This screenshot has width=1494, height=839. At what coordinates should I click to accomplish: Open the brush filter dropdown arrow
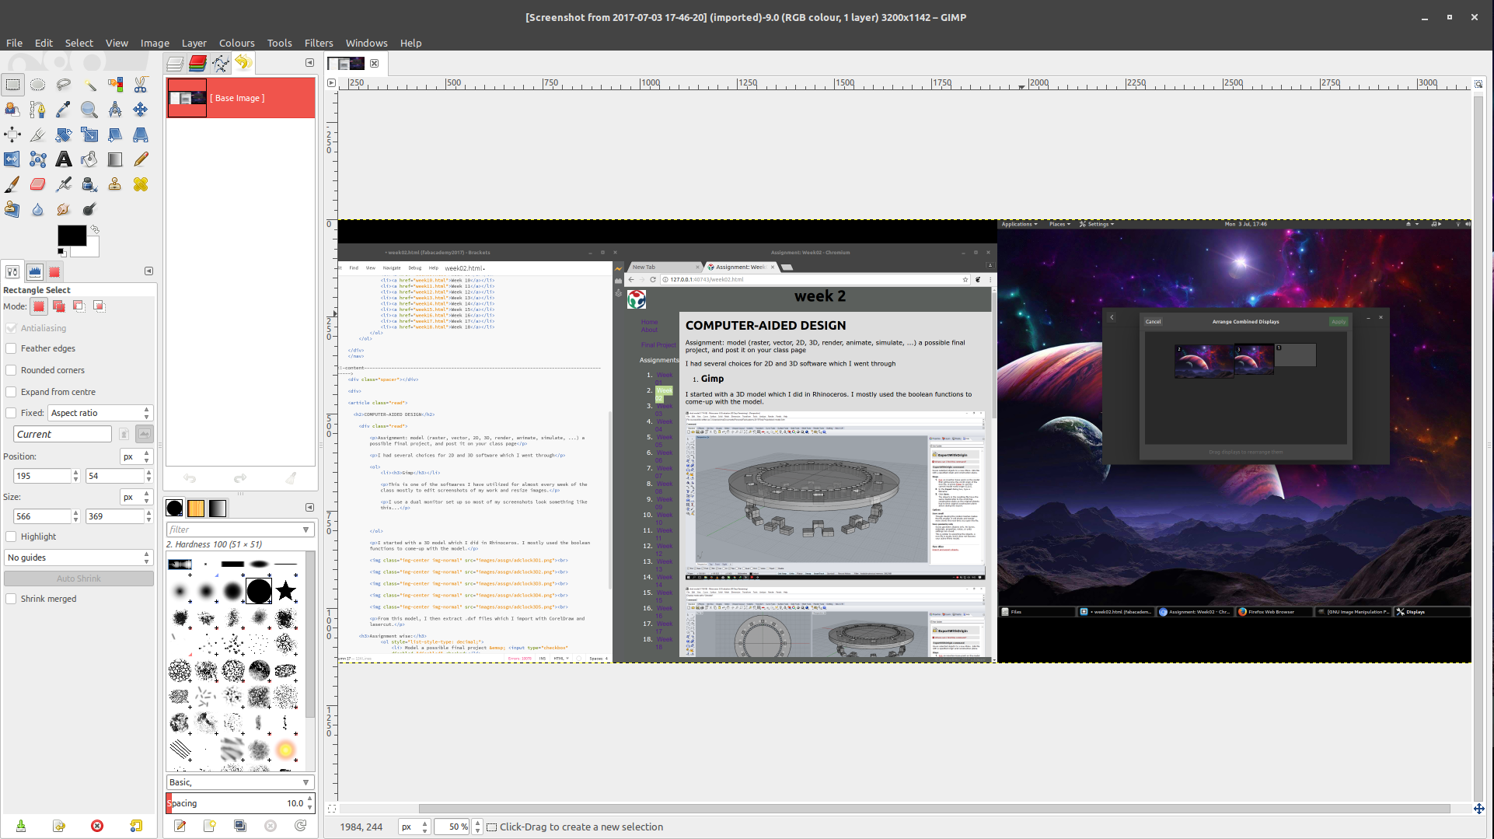[x=306, y=530]
